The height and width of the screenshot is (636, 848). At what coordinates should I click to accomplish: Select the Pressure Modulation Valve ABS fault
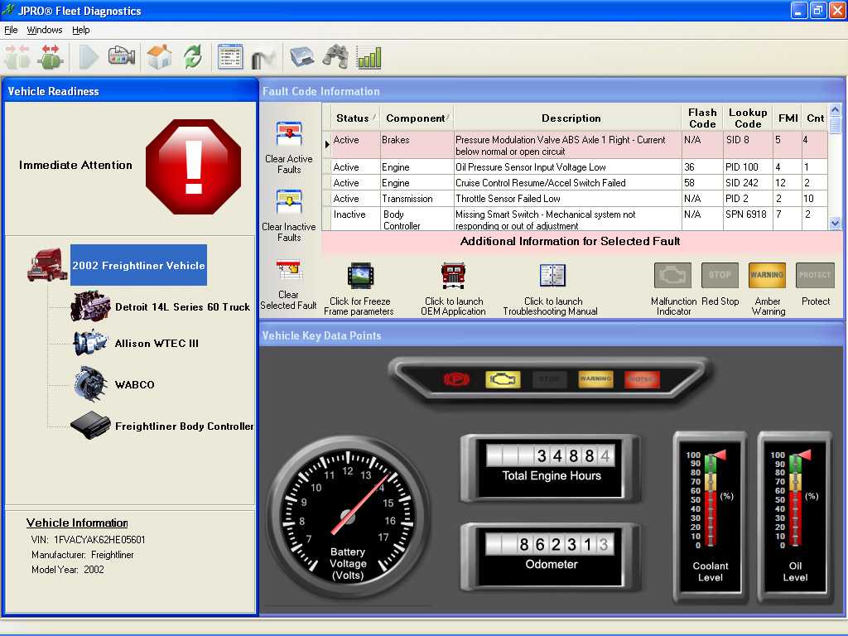pyautogui.click(x=575, y=145)
